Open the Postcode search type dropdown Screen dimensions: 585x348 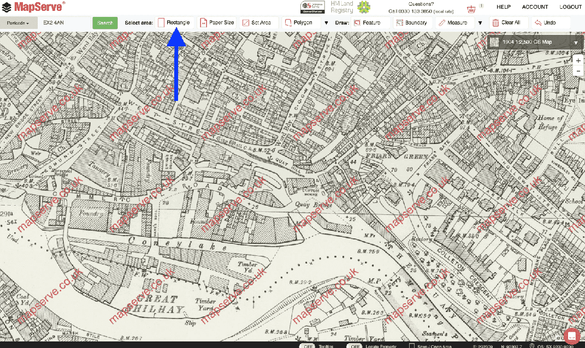click(x=18, y=23)
